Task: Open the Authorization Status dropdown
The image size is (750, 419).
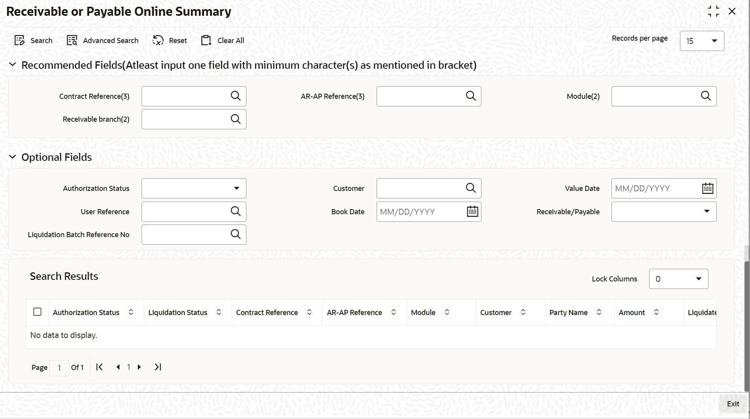Action: [x=237, y=188]
